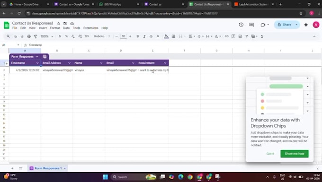This screenshot has width=322, height=182.
Task: Start a Meet call camera icon
Action: (263, 25)
